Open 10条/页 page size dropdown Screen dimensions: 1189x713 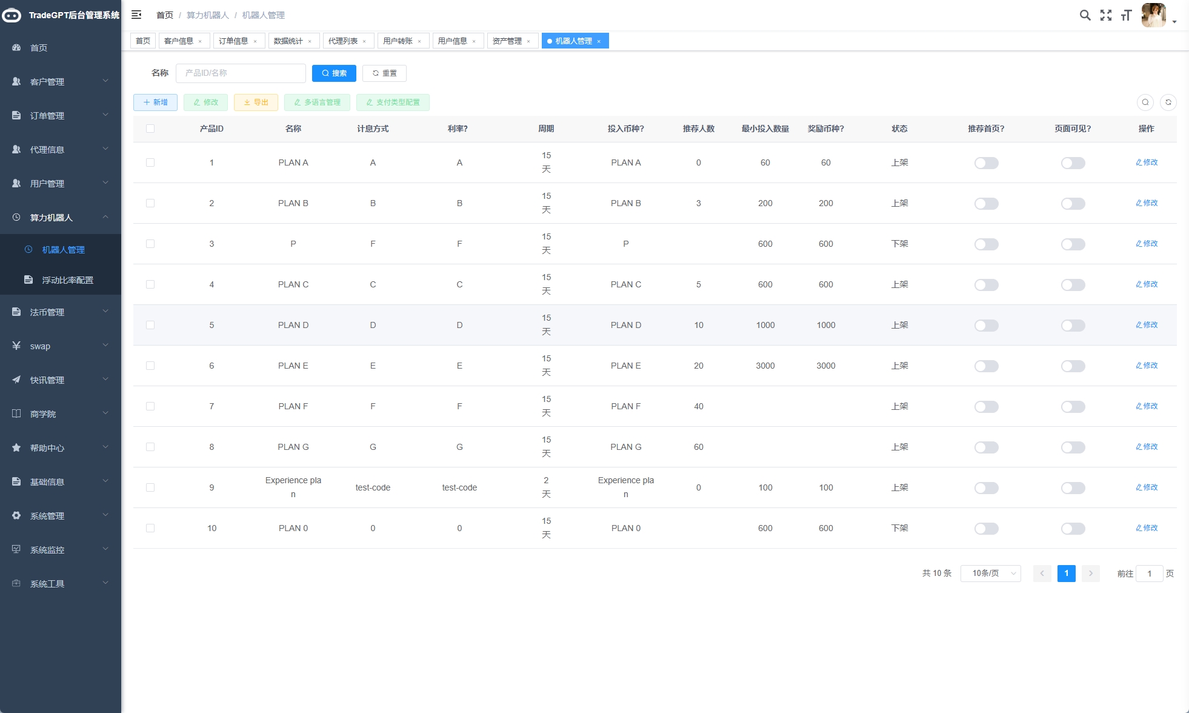pyautogui.click(x=990, y=574)
